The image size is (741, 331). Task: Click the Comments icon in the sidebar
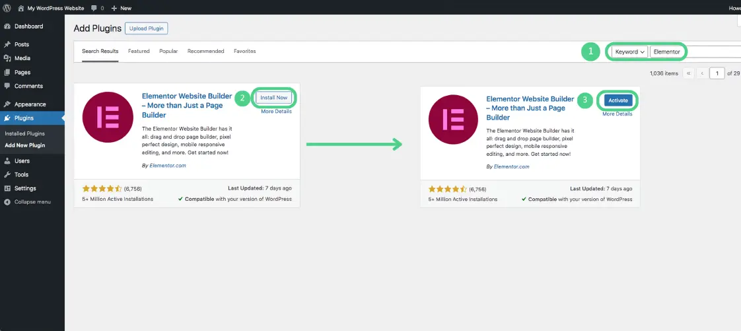(x=7, y=86)
